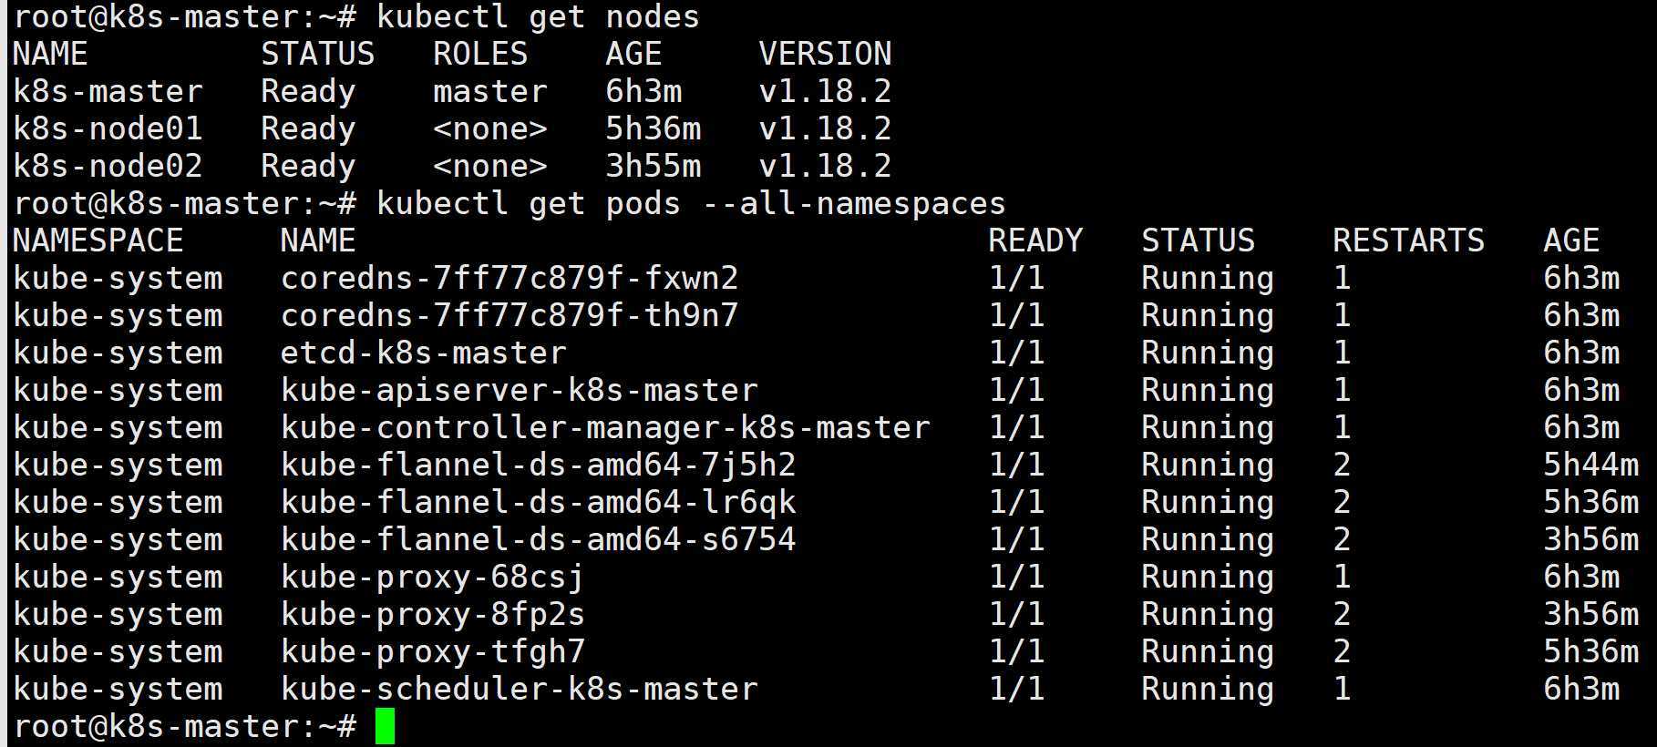1657x747 pixels.
Task: Click the RESTARTS column header
Action: (x=1409, y=240)
